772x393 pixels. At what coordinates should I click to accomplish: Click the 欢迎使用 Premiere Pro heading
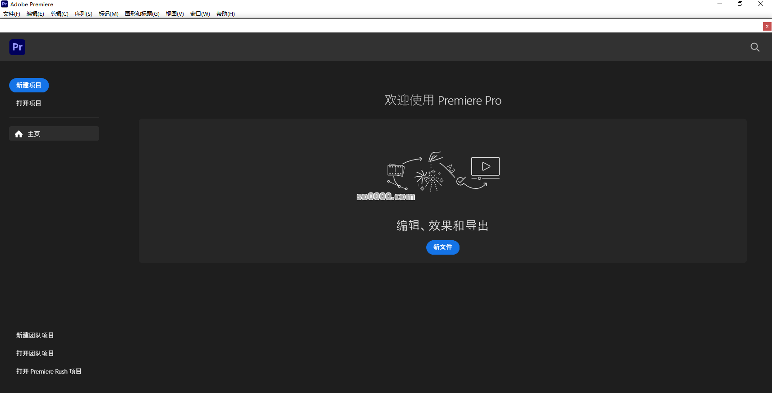tap(443, 100)
